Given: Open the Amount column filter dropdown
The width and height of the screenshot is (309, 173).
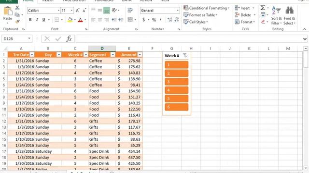Looking at the screenshot, I should [140, 55].
